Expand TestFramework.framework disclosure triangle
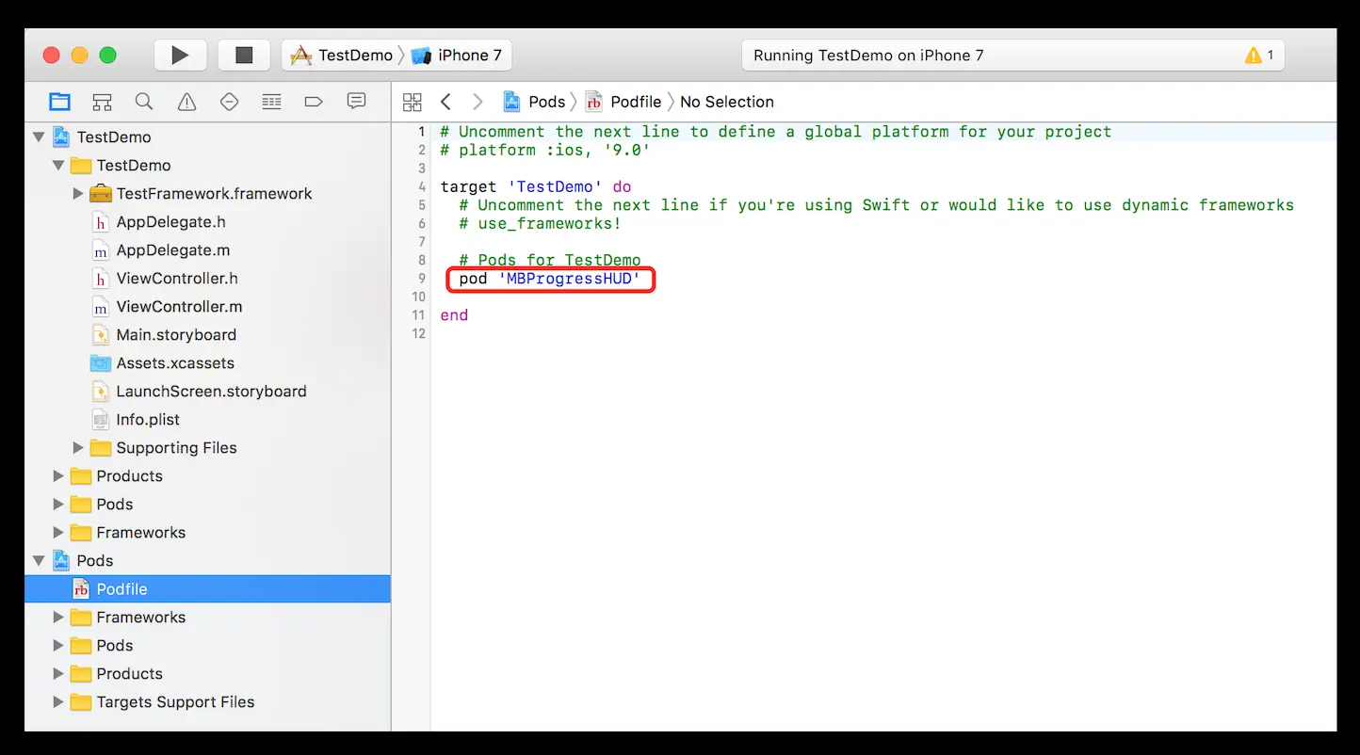1360x755 pixels. point(78,194)
